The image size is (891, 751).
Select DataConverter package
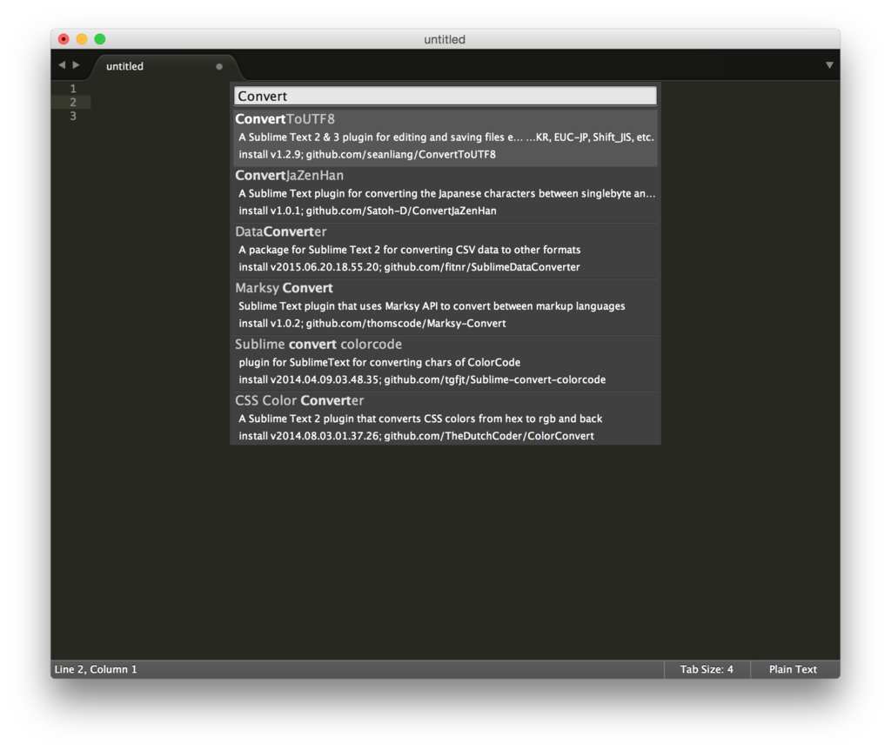[445, 250]
